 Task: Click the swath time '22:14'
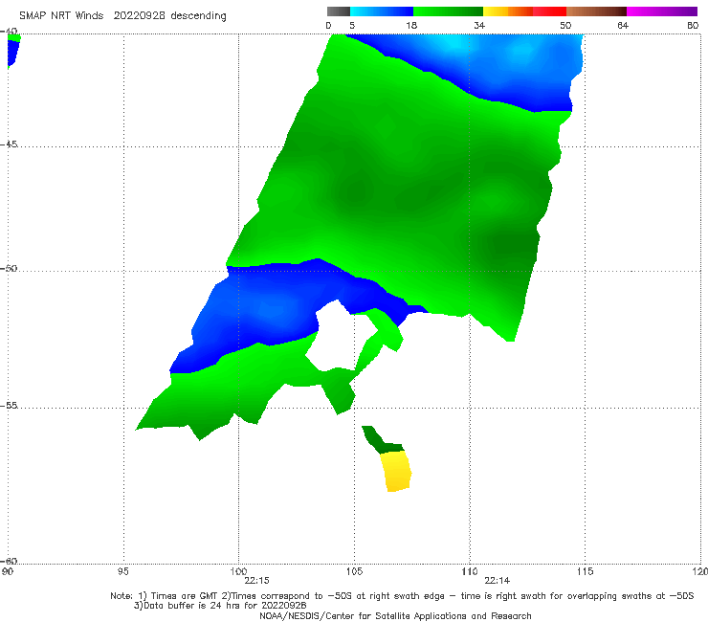[x=498, y=581]
